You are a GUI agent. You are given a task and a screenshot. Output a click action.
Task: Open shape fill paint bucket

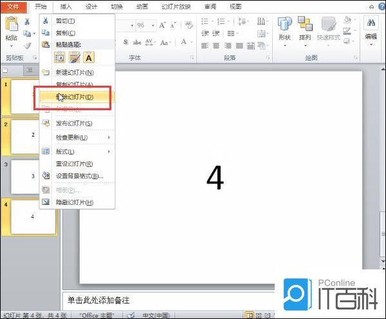(349, 20)
